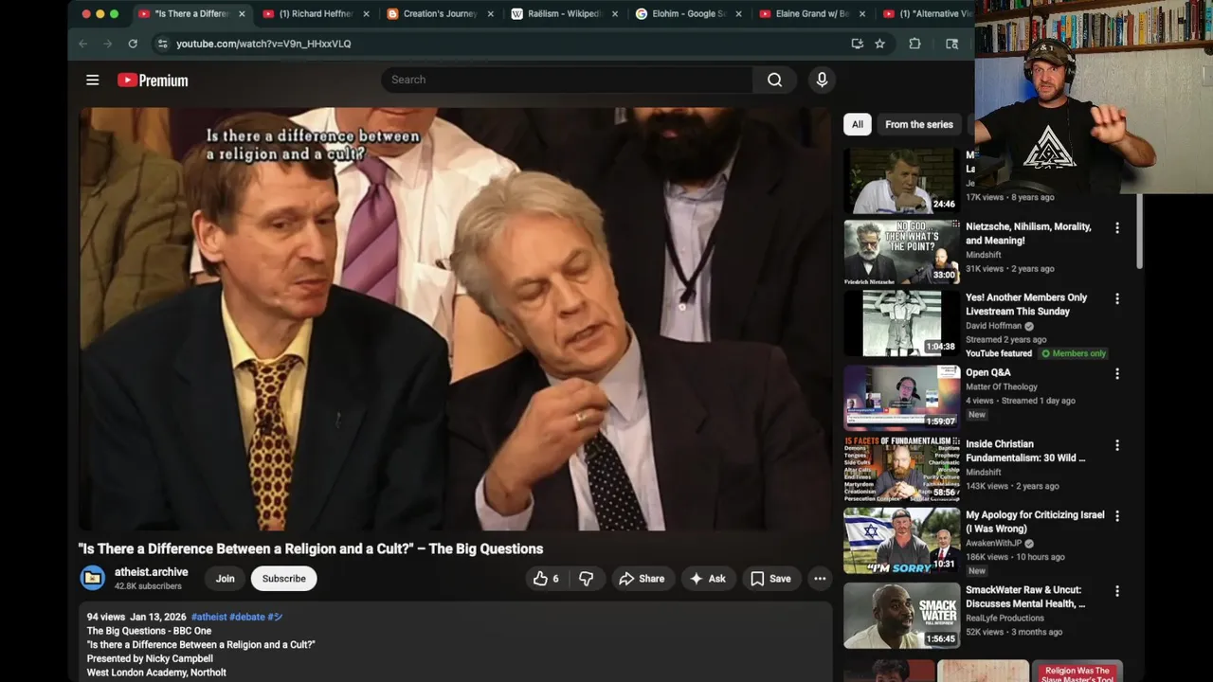Switch to the Richard Heffner tab
This screenshot has height=682, width=1213.
(317, 14)
